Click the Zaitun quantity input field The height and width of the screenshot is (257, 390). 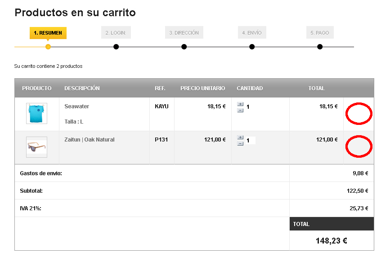click(250, 141)
